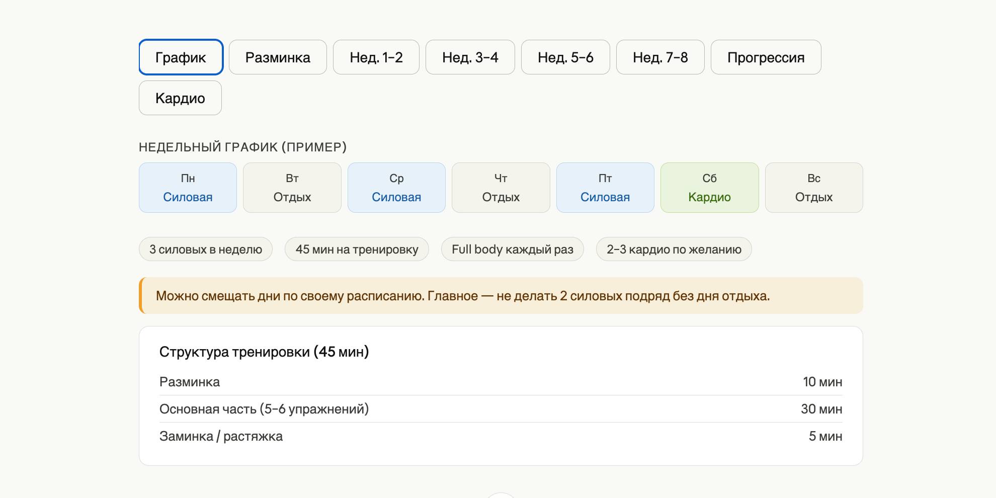Click the Пн Силовая day card
The height and width of the screenshot is (498, 996).
188,188
